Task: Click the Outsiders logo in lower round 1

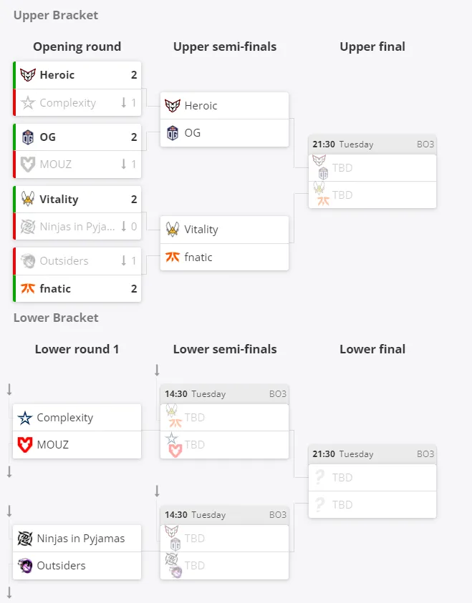Action: [25, 565]
